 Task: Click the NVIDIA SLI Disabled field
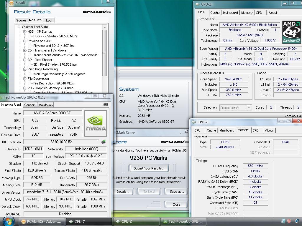(65, 214)
